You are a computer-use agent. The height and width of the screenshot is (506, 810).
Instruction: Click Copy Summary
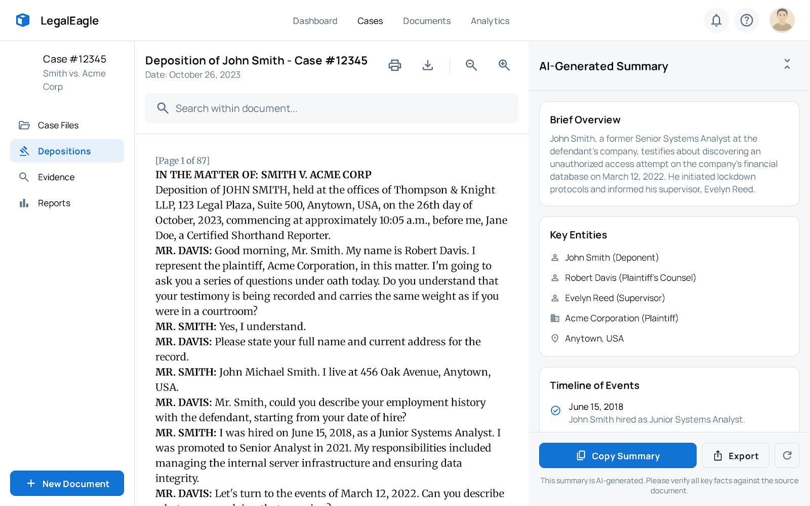(x=618, y=455)
